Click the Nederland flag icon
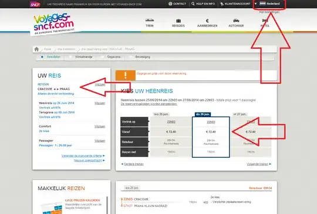This screenshot has width=317, height=214. tap(262, 4)
